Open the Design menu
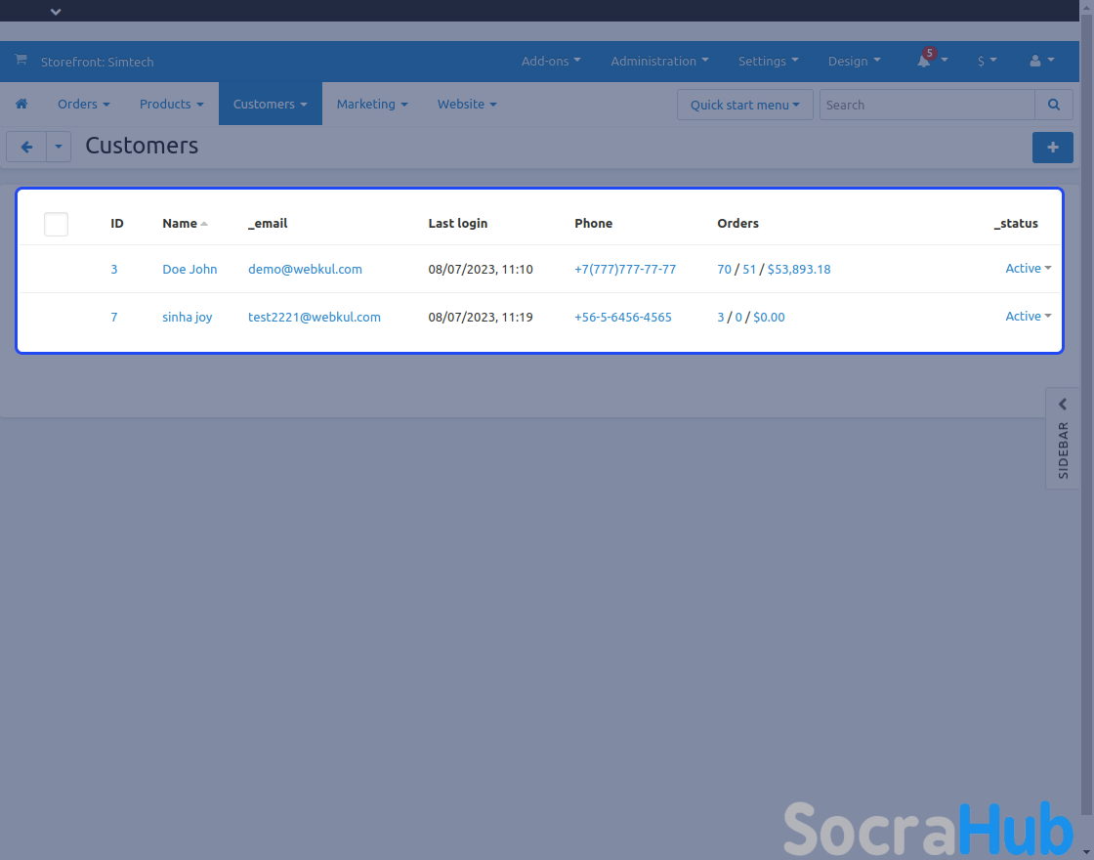The width and height of the screenshot is (1094, 860). [854, 62]
